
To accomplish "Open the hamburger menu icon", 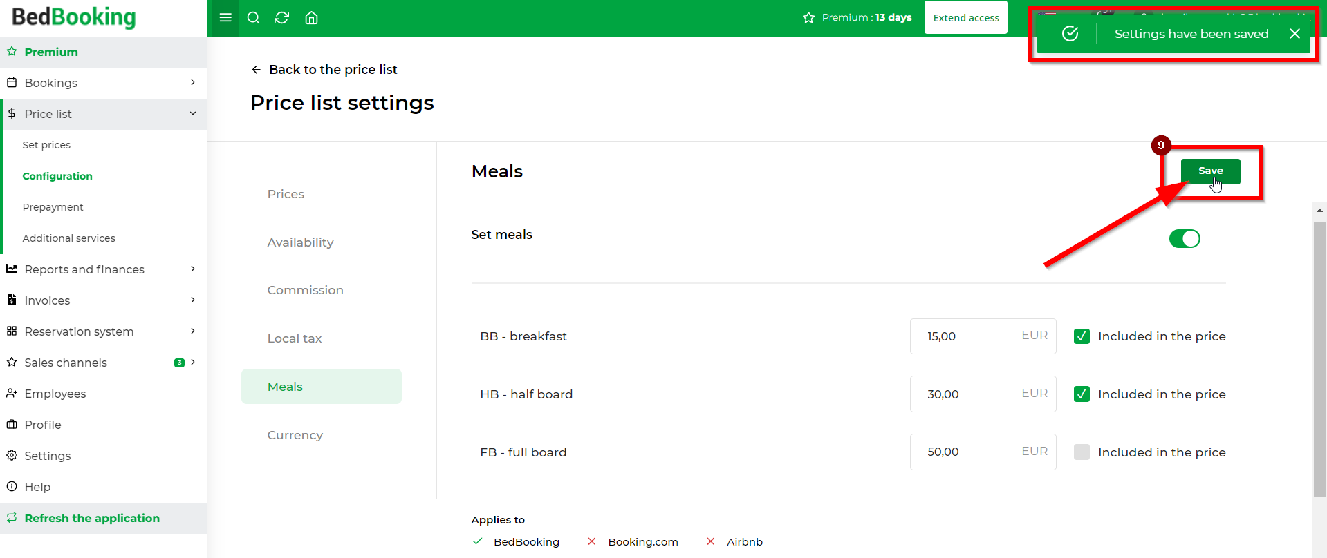I will [x=225, y=17].
